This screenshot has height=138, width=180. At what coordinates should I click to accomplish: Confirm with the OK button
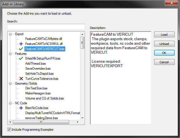(x=164, y=53)
